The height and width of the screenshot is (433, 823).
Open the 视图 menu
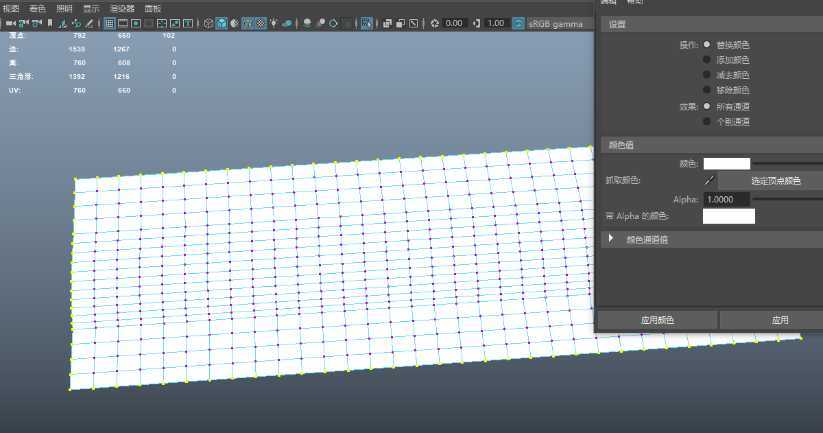(11, 8)
